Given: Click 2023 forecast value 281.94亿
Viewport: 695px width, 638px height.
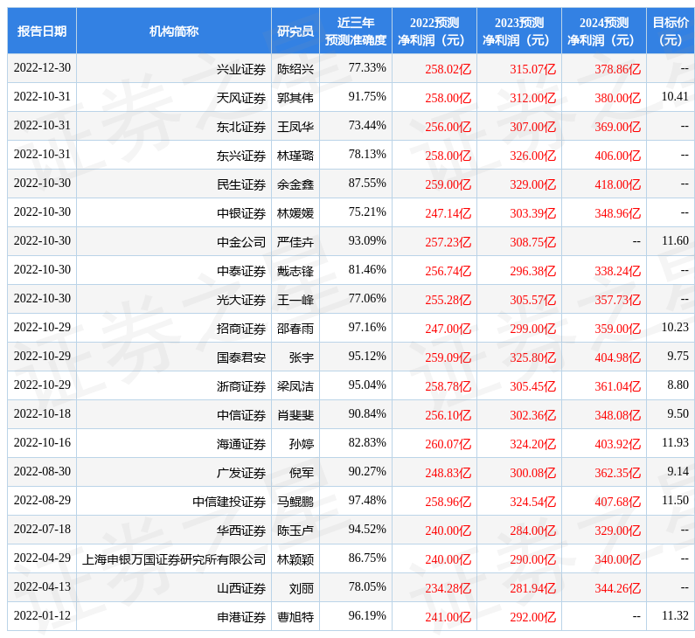Looking at the screenshot, I should (x=532, y=588).
